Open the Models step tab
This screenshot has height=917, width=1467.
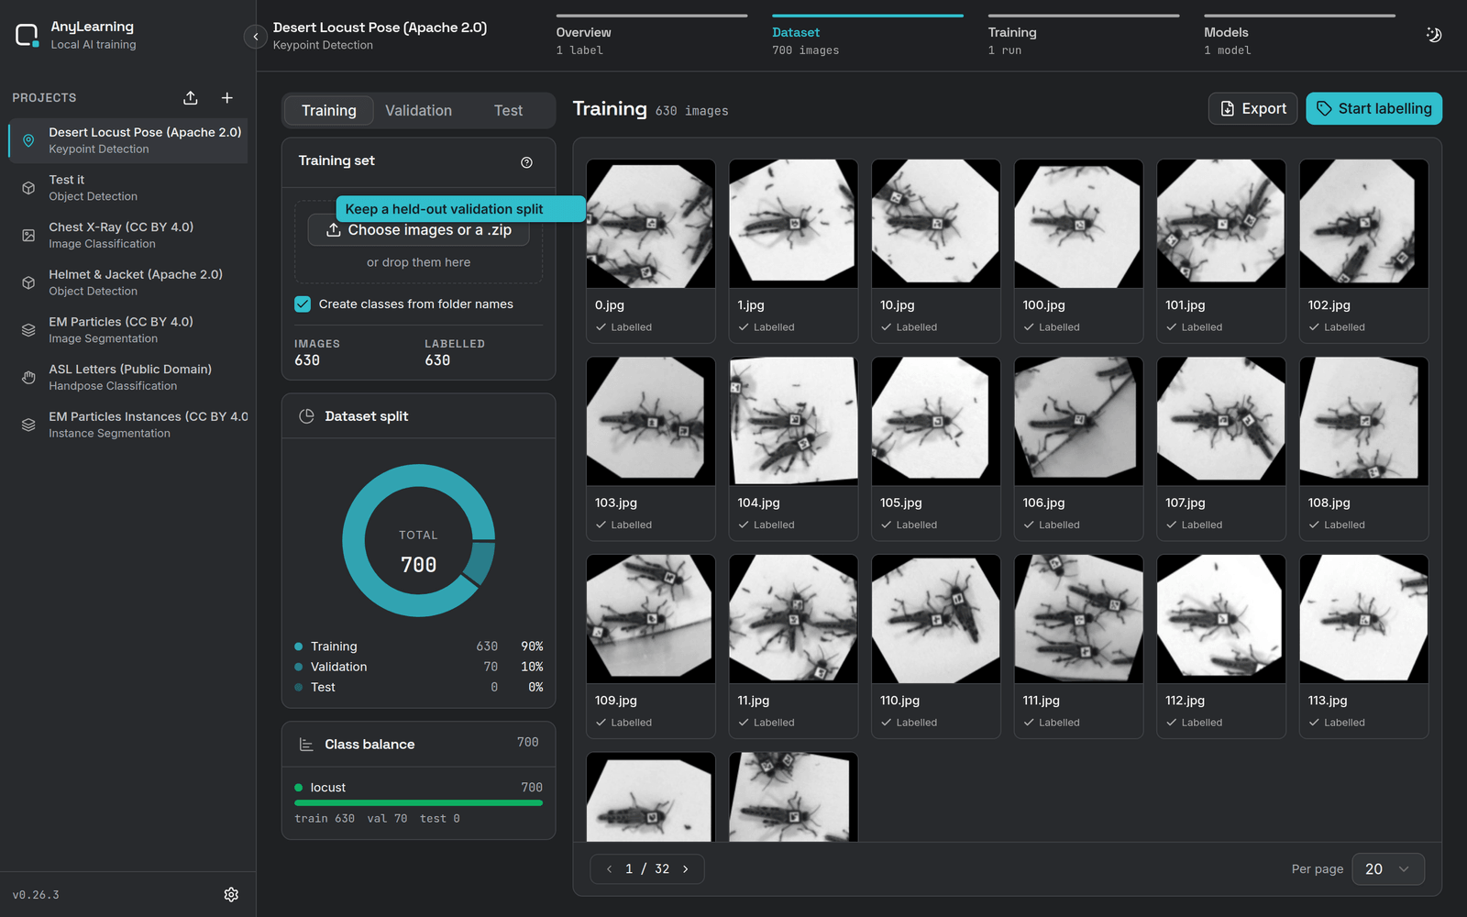(1300, 37)
